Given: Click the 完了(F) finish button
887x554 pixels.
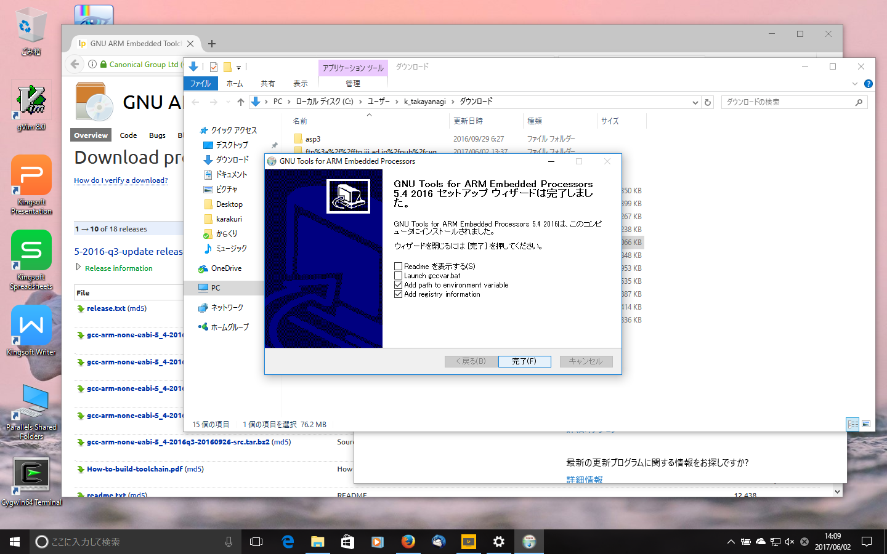Looking at the screenshot, I should click(x=524, y=361).
